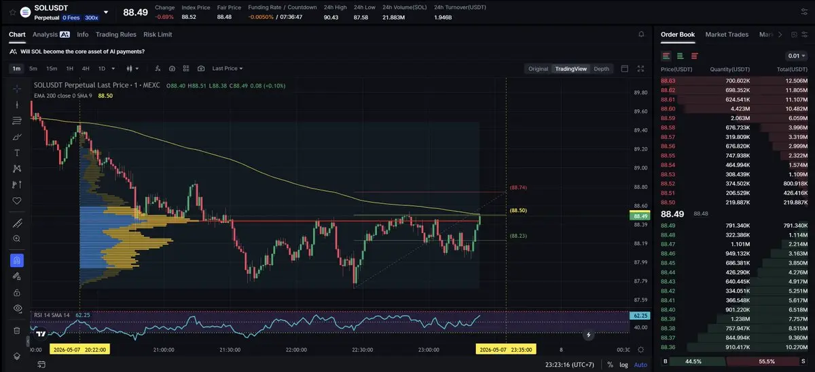Toggle Auto scale on price axis

[640, 365]
